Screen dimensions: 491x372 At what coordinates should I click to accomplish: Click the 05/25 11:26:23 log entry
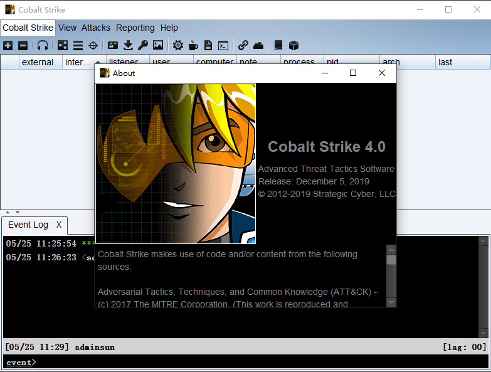(x=50, y=257)
